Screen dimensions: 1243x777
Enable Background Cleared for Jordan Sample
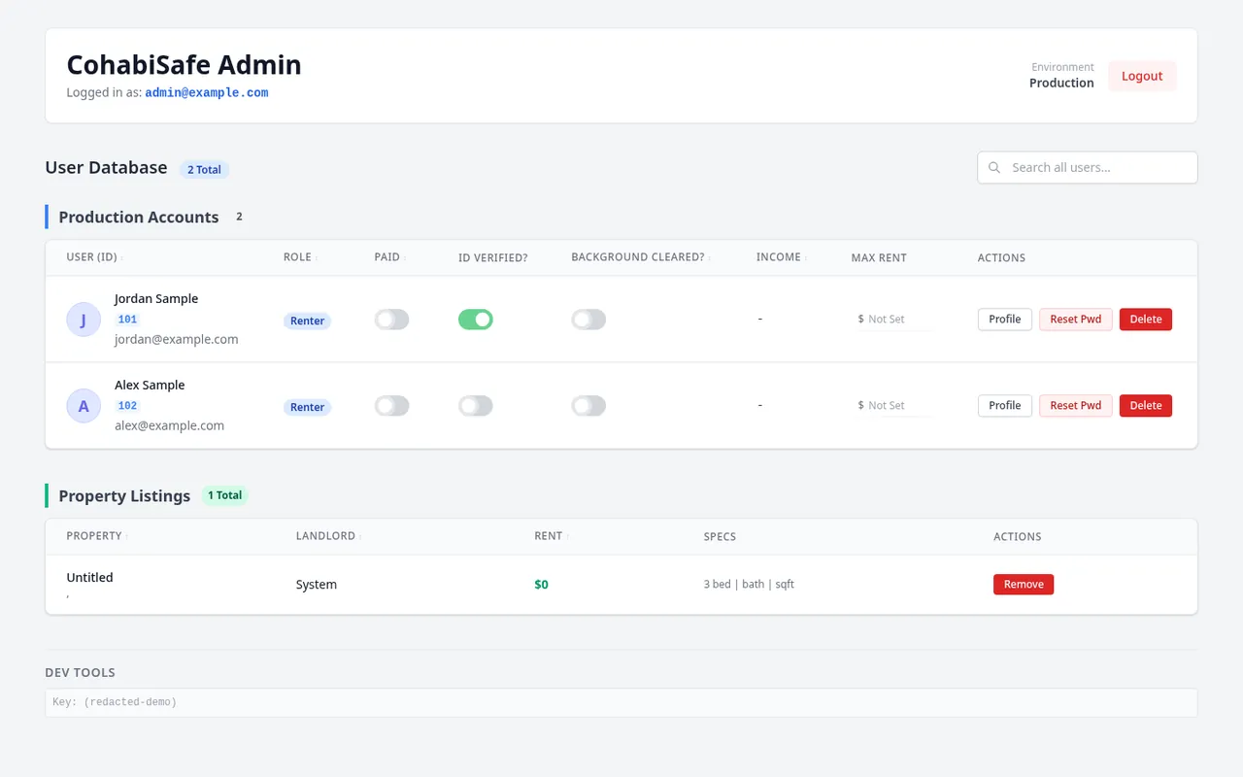588,320
